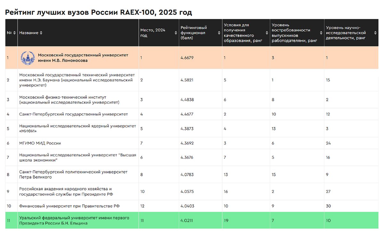Viewport: 384px width, 234px height.
Task: Open Московский государственный университет имени М.В. Ломоносова
Action: [x=83, y=58]
